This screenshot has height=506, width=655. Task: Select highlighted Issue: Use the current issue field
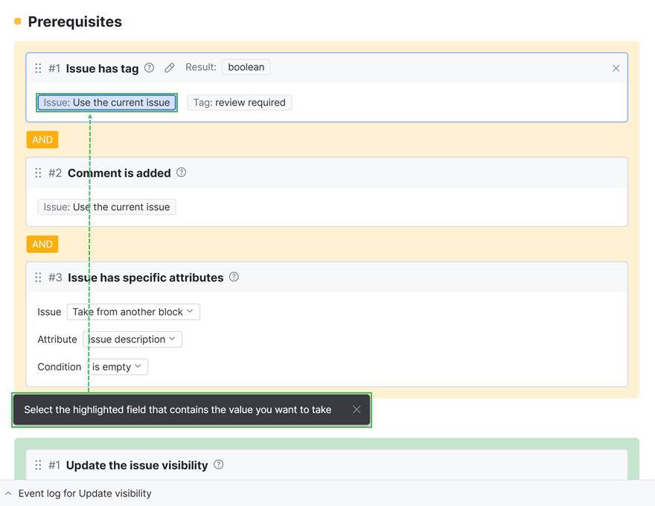106,103
